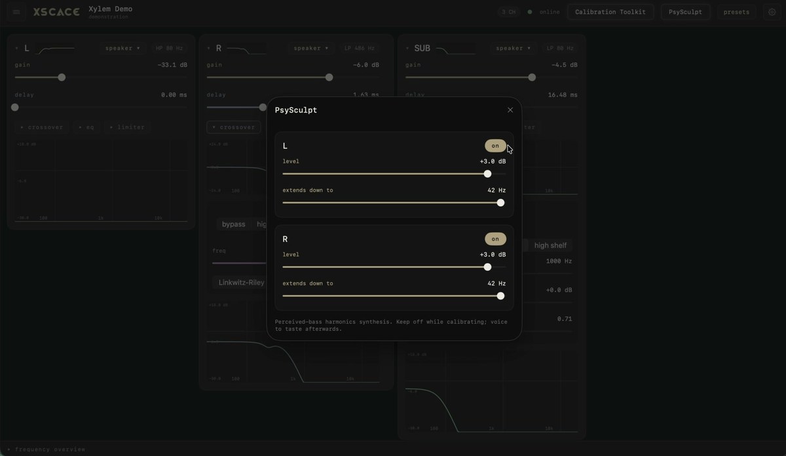Click the SUB channel gain slider handle
This screenshot has height=456, width=786.
click(532, 77)
